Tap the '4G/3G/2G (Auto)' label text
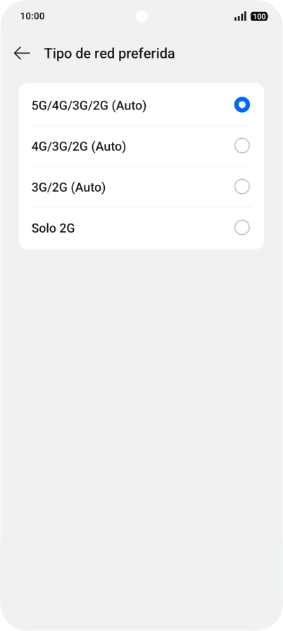This screenshot has width=283, height=631. point(79,147)
